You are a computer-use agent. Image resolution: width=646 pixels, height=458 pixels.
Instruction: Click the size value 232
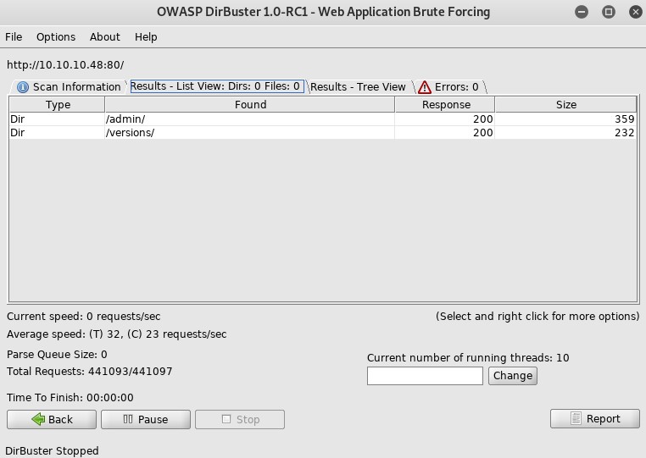[624, 133]
